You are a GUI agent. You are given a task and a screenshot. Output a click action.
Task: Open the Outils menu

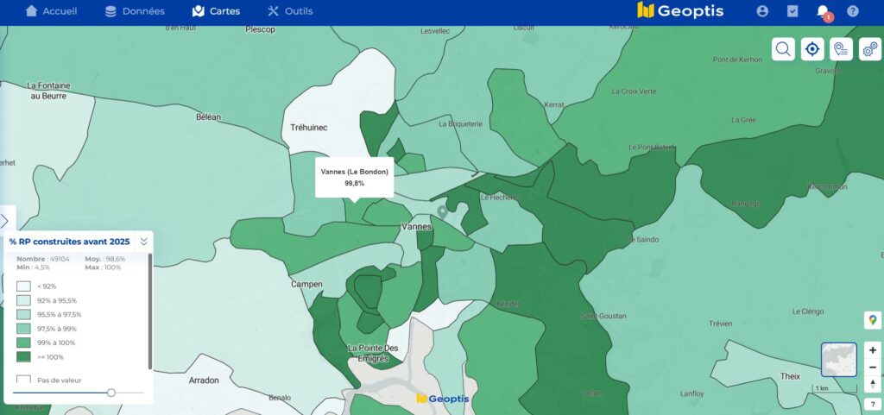[x=290, y=11]
